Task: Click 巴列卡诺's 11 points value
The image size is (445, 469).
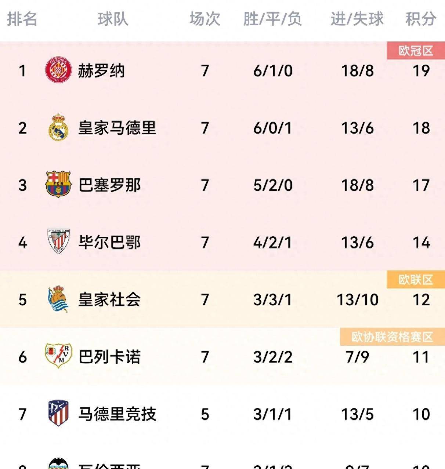Action: (421, 357)
